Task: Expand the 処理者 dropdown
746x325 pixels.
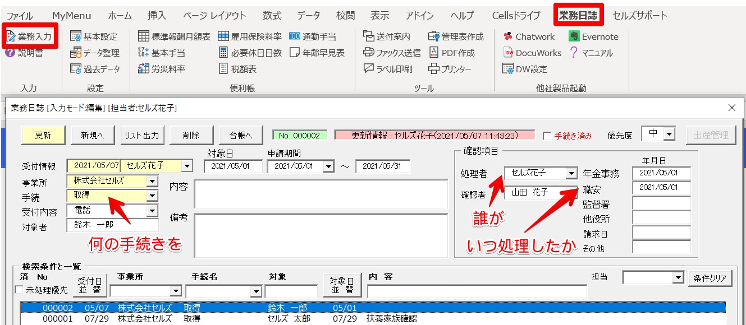Action: [x=571, y=173]
